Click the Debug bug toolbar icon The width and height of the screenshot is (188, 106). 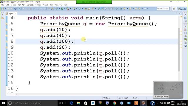pyautogui.click(x=57, y=9)
